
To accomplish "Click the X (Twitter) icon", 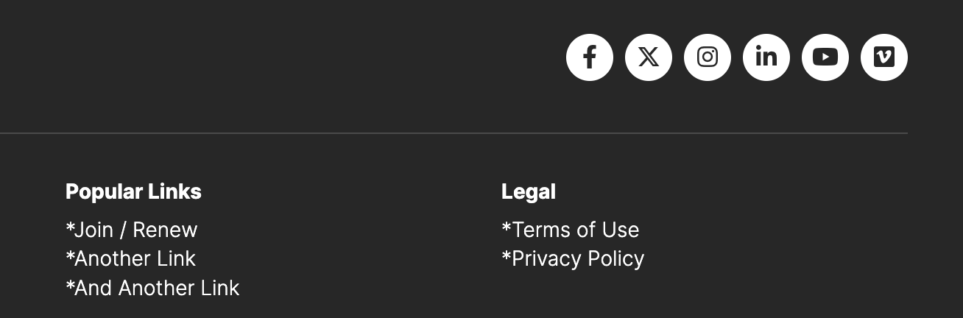I will pyautogui.click(x=648, y=57).
